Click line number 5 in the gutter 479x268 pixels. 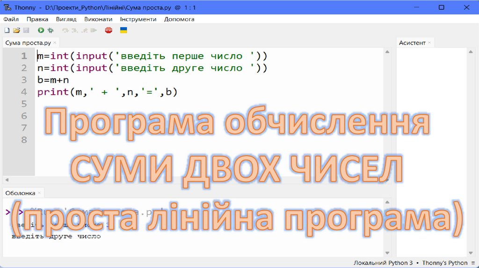pyautogui.click(x=24, y=104)
